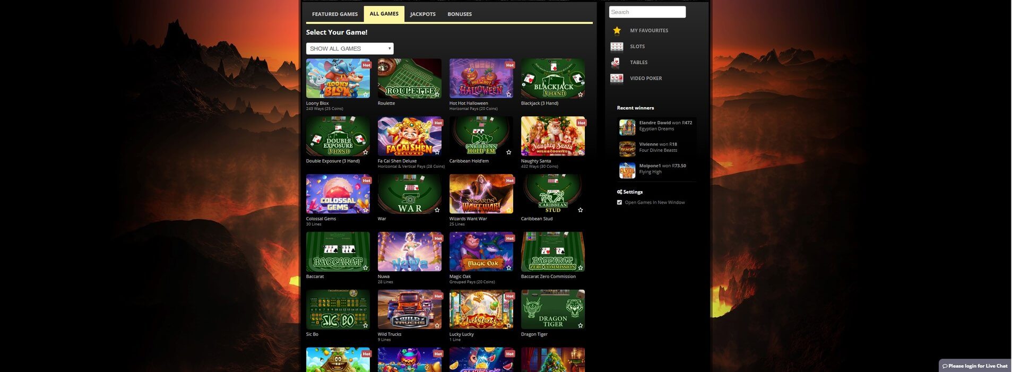The height and width of the screenshot is (372, 1012).
Task: Click the Search input field
Action: coord(647,12)
